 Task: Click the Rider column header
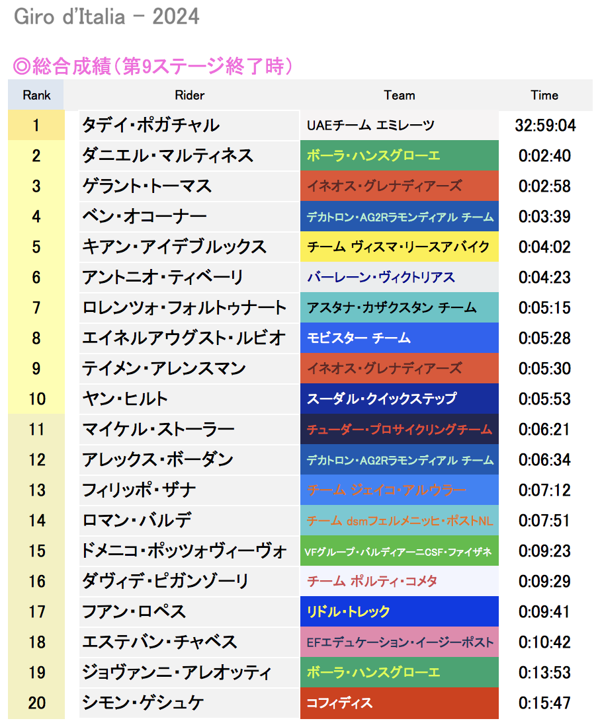189,95
